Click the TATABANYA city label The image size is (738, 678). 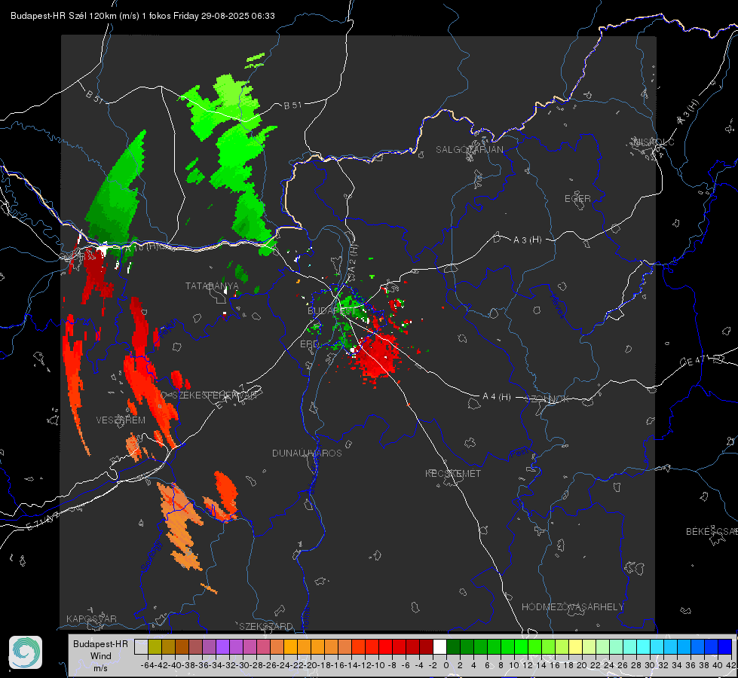pyautogui.click(x=213, y=286)
